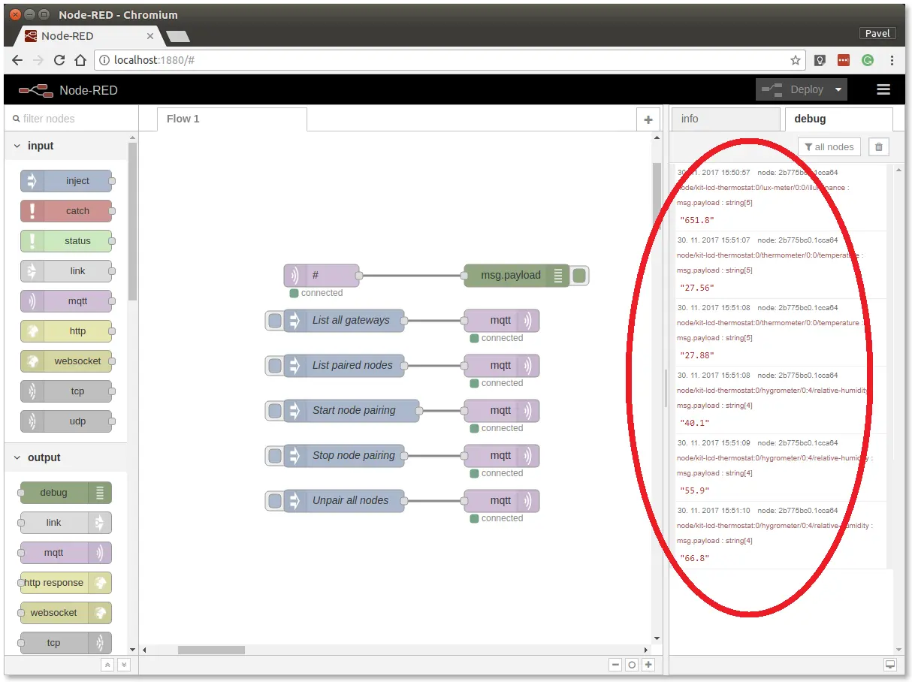Collapse the input palette category
Image resolution: width=912 pixels, height=682 pixels.
coord(66,146)
